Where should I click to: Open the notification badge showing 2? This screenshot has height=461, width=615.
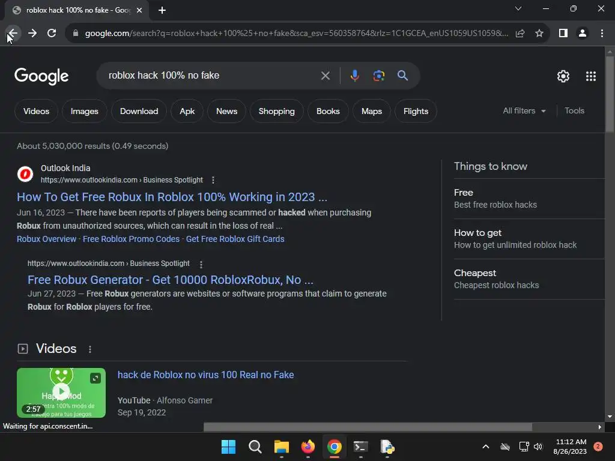pos(598,447)
